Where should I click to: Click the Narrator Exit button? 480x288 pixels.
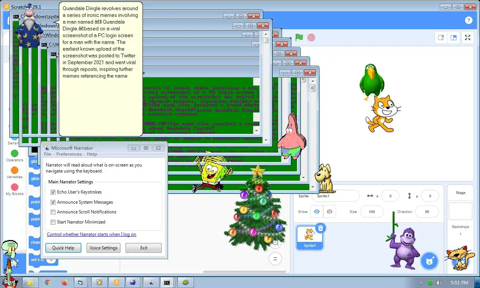tap(144, 248)
